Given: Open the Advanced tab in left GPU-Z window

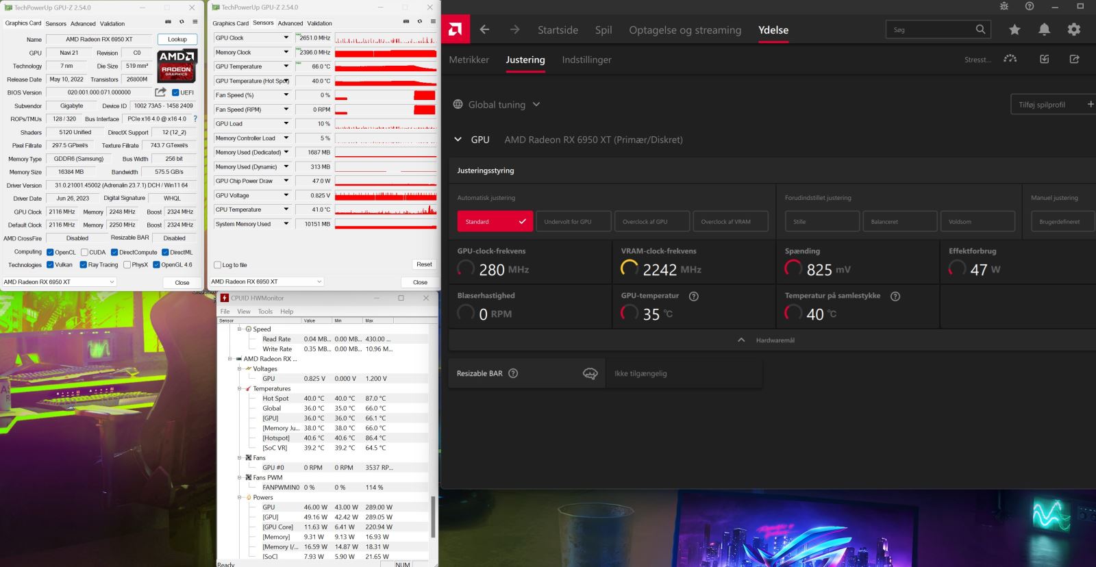Looking at the screenshot, I should pos(83,23).
